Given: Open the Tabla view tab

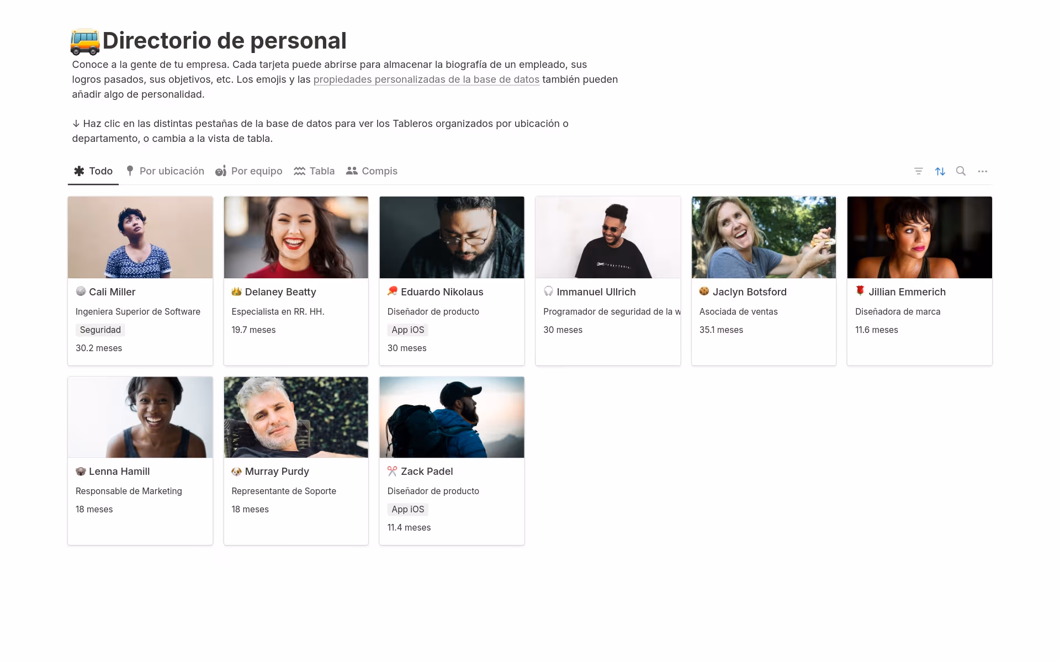Looking at the screenshot, I should (x=314, y=171).
